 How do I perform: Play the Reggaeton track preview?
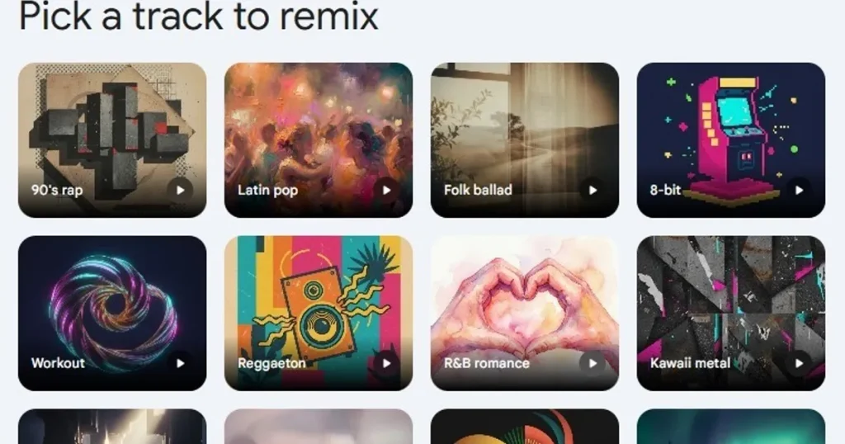click(386, 363)
